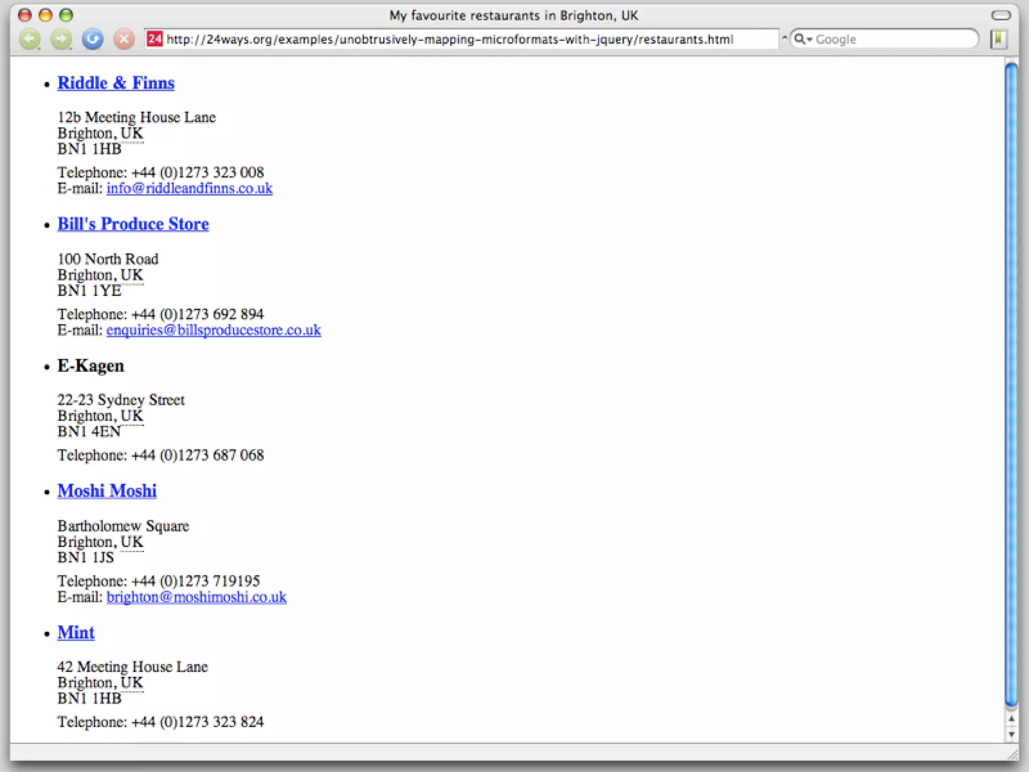
Task: Click the E-Kagen heading text
Action: point(90,366)
